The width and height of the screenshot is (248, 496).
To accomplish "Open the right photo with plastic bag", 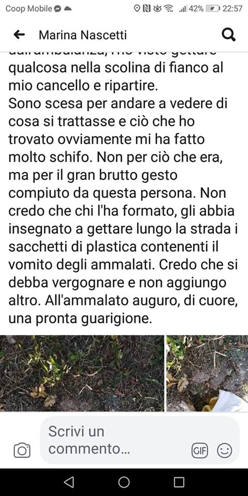I will click(207, 373).
